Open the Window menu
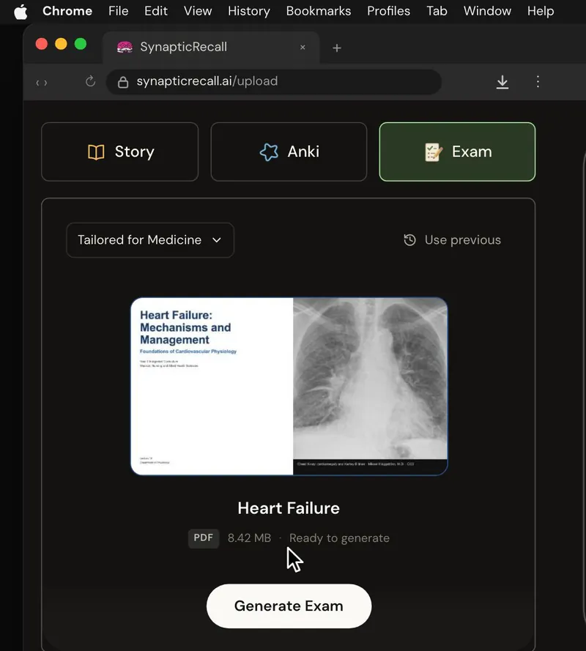 tap(487, 11)
